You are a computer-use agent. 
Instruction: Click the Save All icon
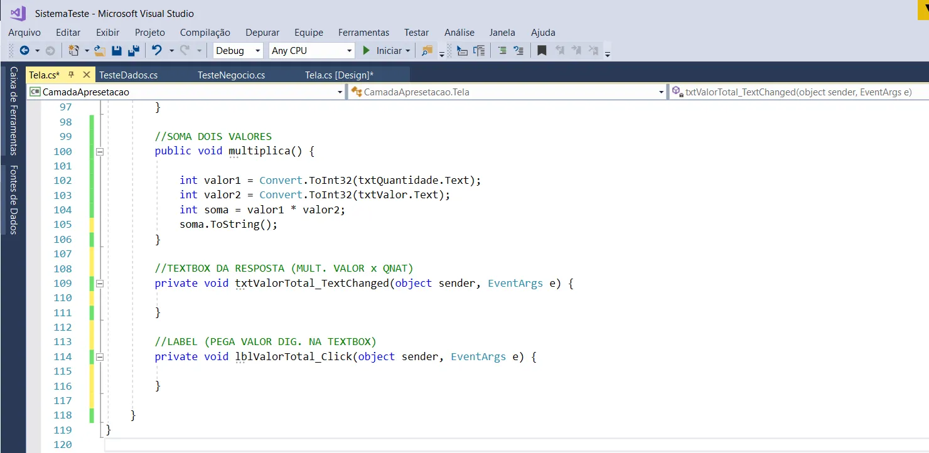point(133,51)
